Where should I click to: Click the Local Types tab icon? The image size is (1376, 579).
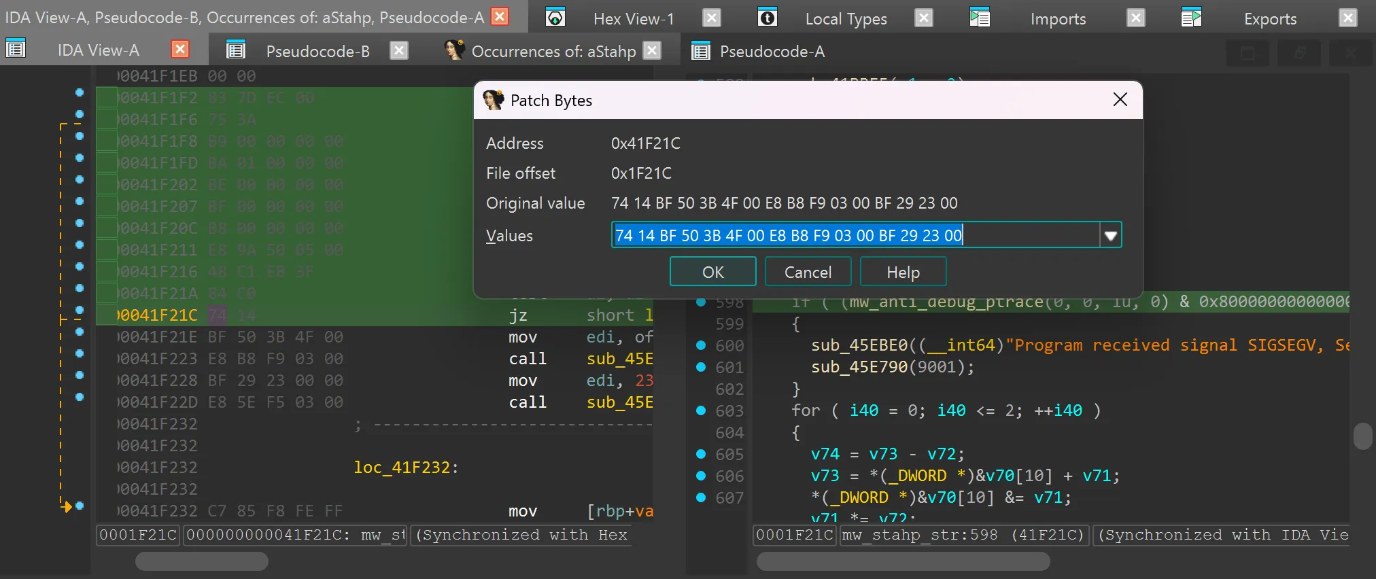[x=768, y=18]
